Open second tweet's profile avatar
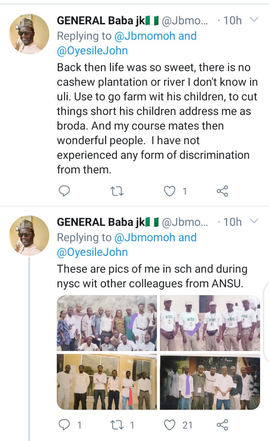269x441 pixels. click(29, 236)
